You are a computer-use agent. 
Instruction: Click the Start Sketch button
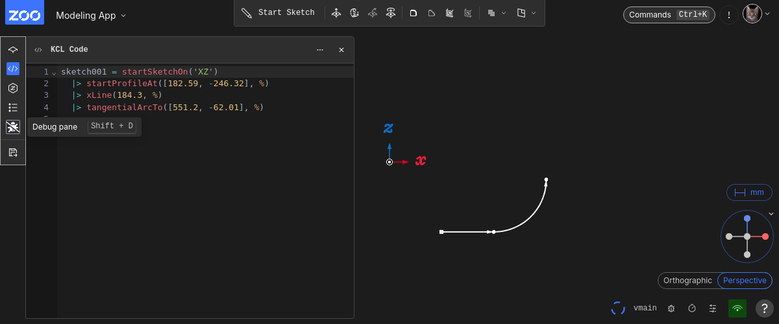tap(278, 13)
